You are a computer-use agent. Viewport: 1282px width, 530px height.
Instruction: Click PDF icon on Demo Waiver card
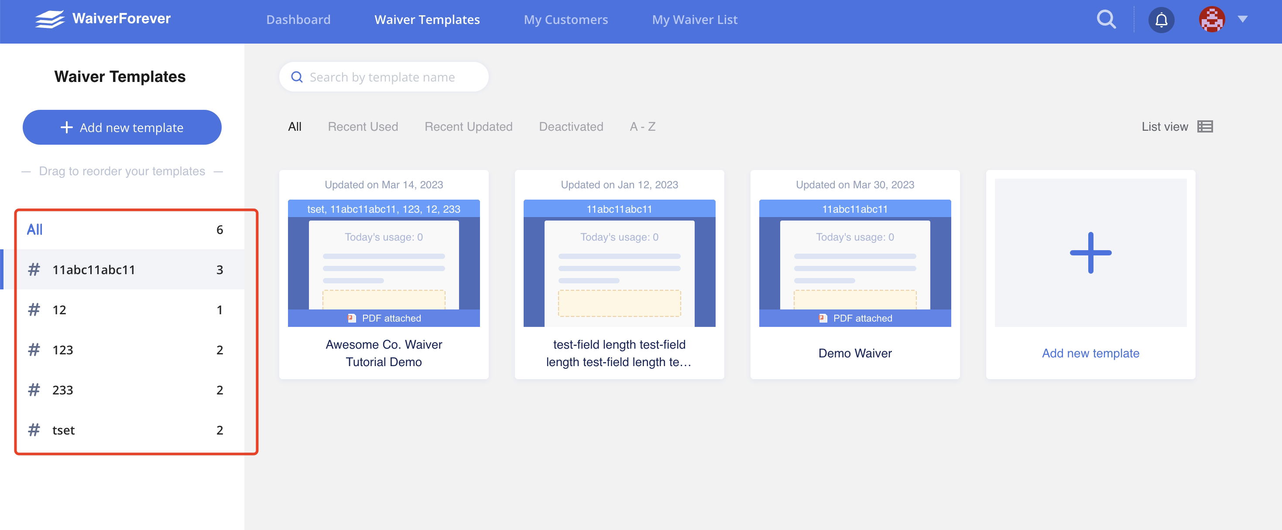823,318
